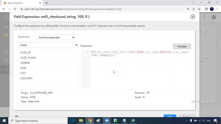Close the Data Integration tab

(40, 3)
